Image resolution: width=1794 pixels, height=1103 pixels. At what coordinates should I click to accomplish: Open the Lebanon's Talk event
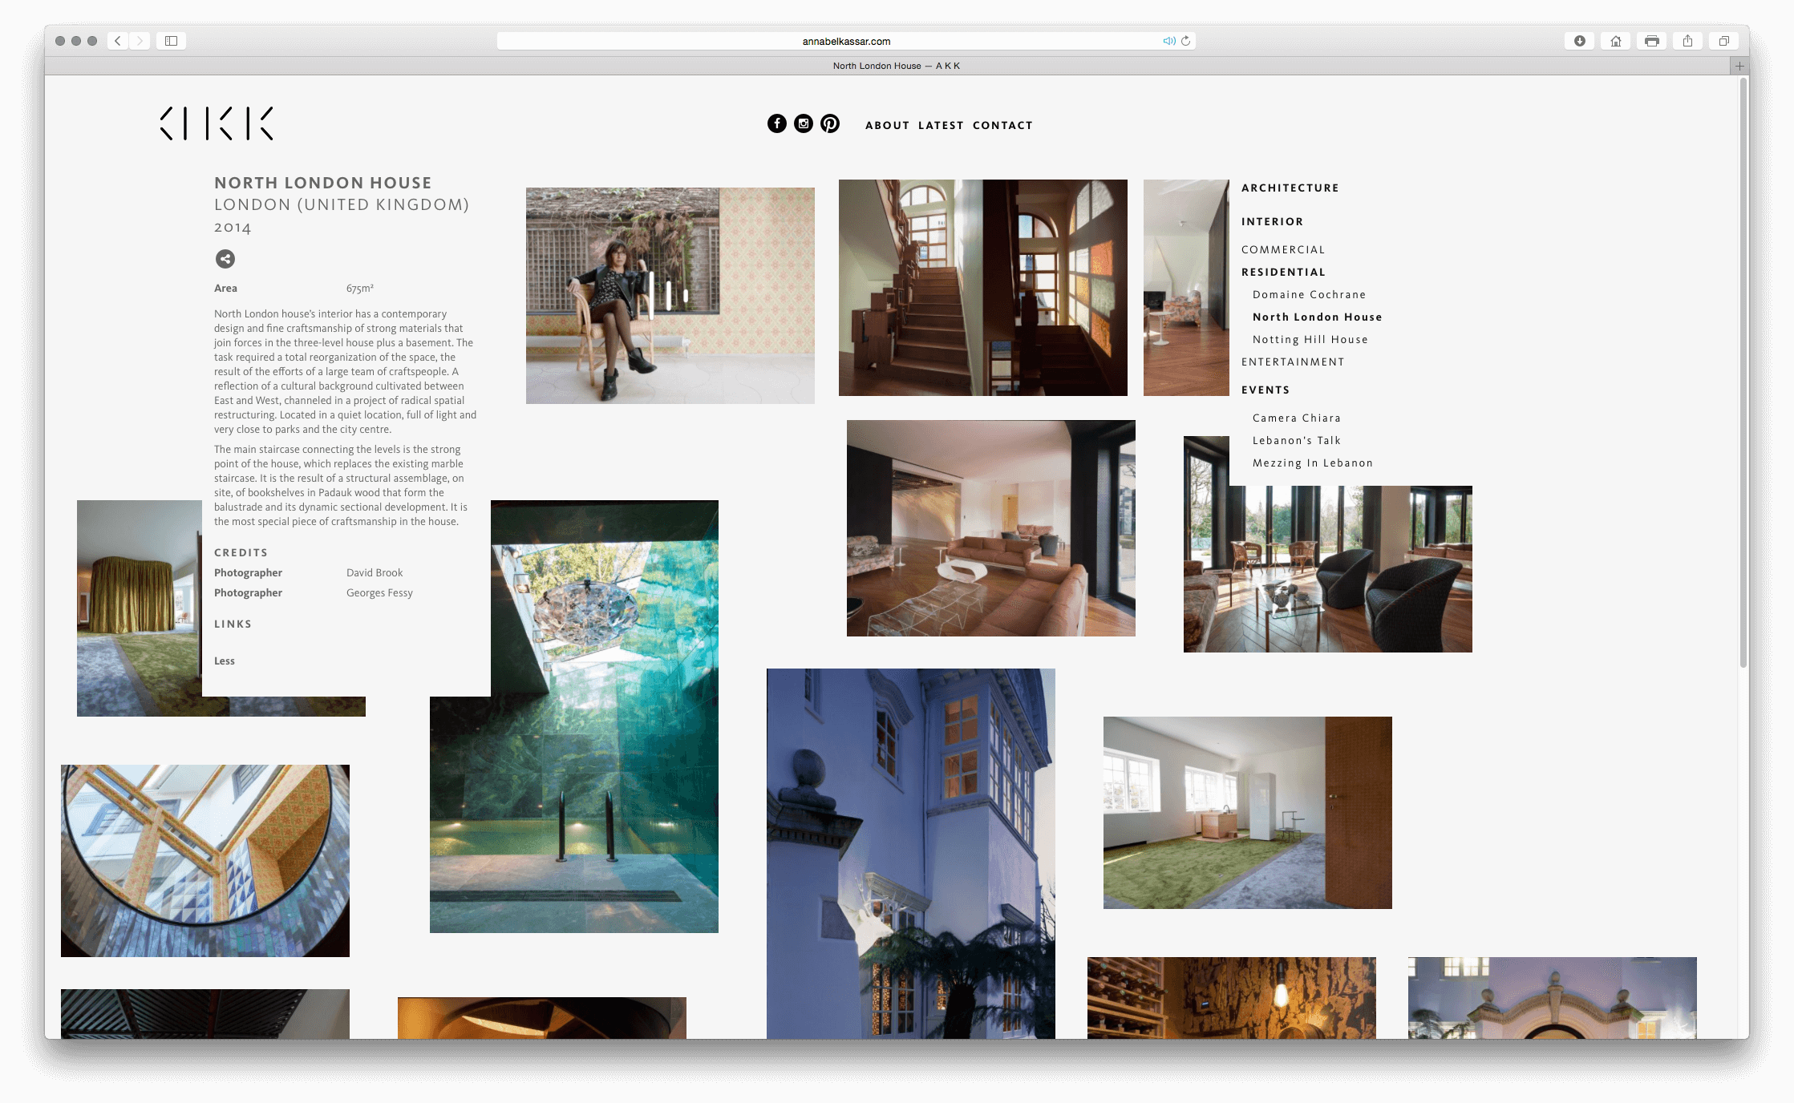pyautogui.click(x=1296, y=440)
